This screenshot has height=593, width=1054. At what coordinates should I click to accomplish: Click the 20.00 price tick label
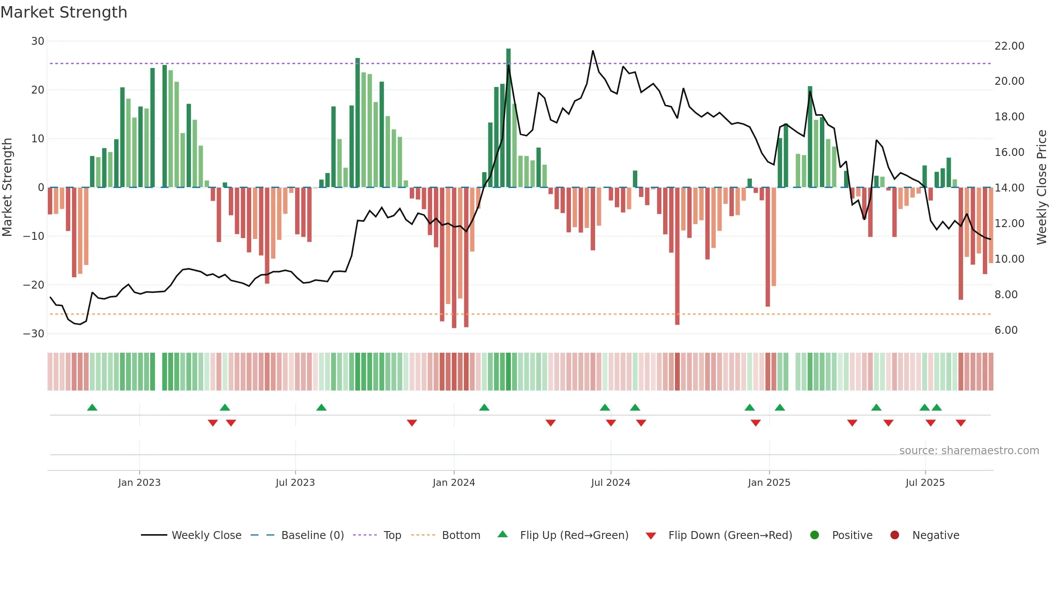click(x=1009, y=81)
